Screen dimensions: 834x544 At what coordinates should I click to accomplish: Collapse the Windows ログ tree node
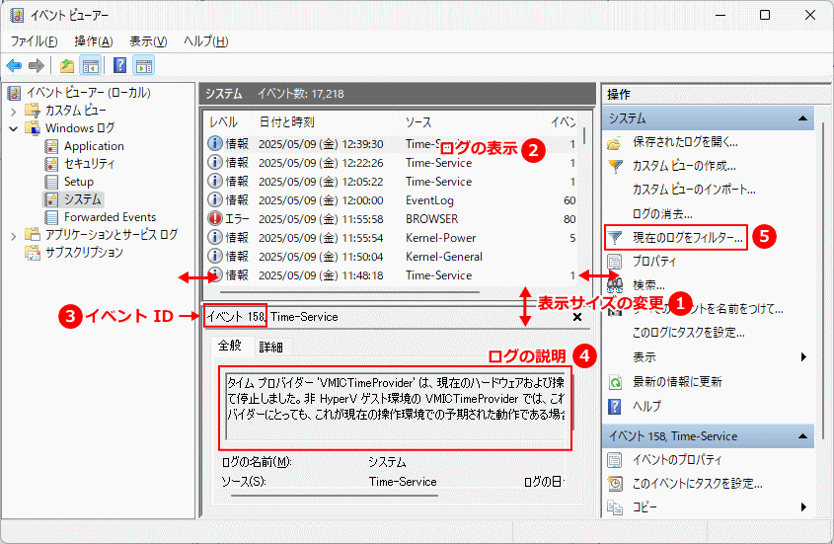14,128
